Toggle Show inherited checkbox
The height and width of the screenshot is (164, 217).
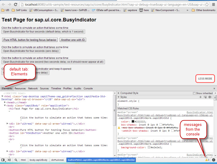click(x=194, y=93)
